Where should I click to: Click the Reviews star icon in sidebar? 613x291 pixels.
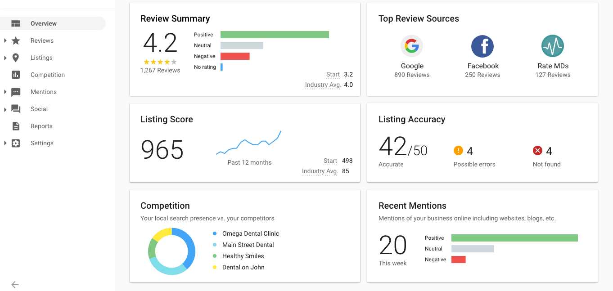tap(16, 41)
